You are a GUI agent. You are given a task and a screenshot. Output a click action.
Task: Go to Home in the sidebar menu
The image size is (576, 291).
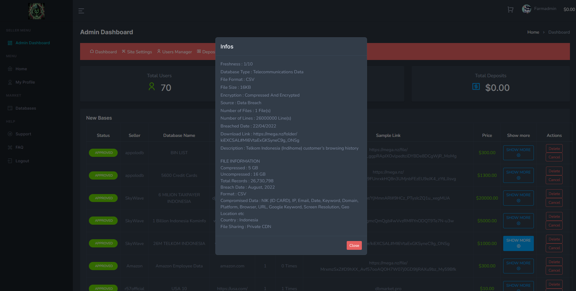[x=21, y=69]
